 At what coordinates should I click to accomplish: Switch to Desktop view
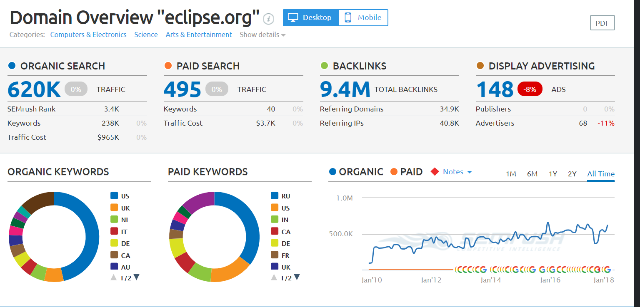(311, 18)
